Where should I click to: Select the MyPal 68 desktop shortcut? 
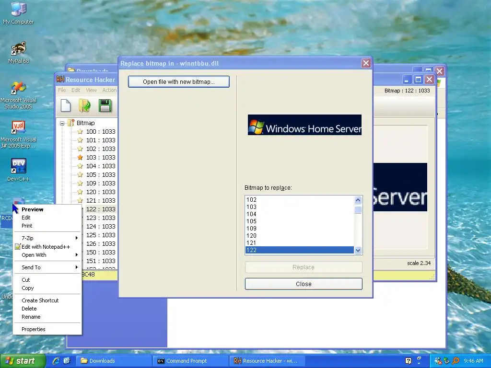coord(19,52)
